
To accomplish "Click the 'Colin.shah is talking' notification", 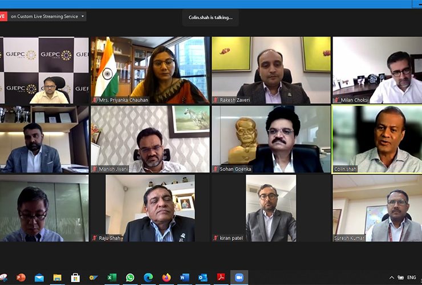I will (210, 18).
